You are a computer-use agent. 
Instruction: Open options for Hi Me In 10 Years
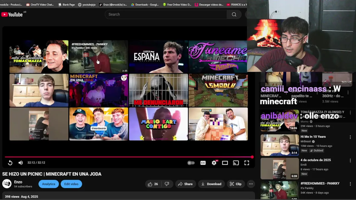[350, 137]
